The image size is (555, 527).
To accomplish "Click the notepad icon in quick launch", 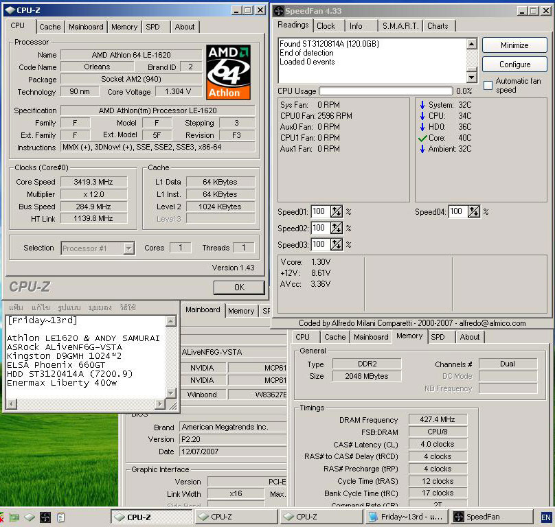I will 60,517.
